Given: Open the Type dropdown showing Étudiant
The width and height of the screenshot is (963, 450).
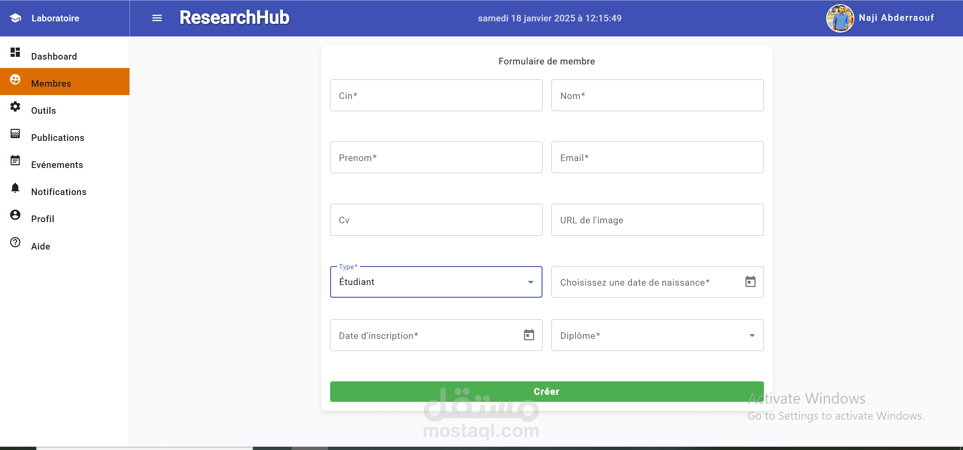Looking at the screenshot, I should coord(436,282).
